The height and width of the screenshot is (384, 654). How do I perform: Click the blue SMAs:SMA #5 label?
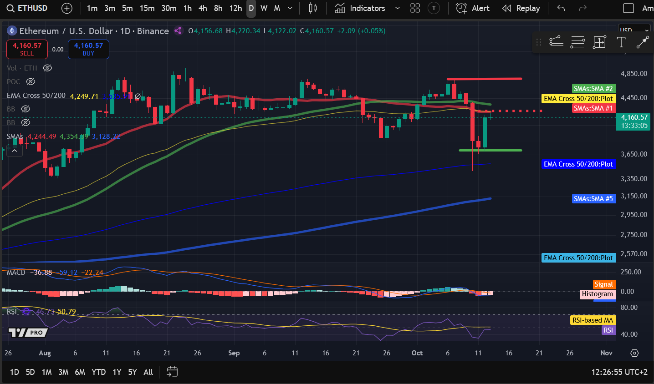click(593, 199)
